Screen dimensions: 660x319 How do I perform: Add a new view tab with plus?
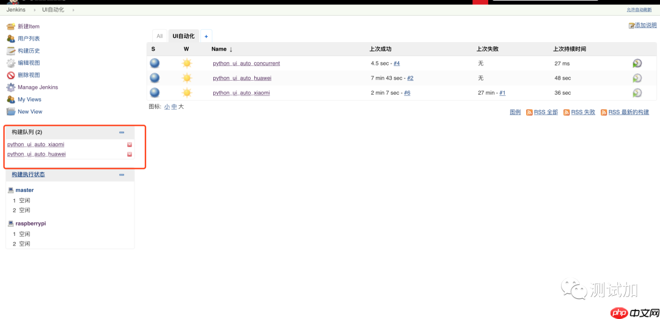tap(206, 36)
